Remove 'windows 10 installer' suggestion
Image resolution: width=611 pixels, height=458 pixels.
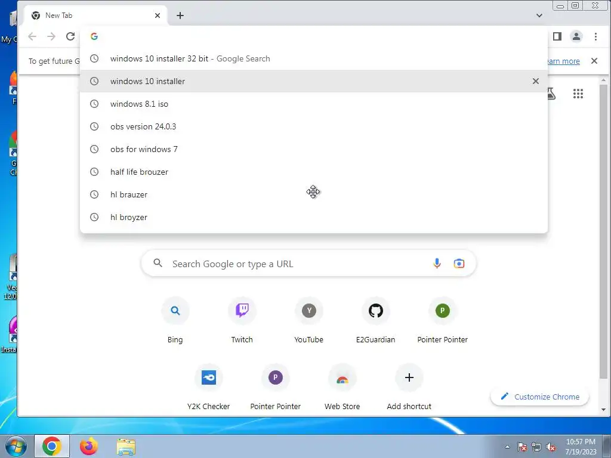pos(536,81)
